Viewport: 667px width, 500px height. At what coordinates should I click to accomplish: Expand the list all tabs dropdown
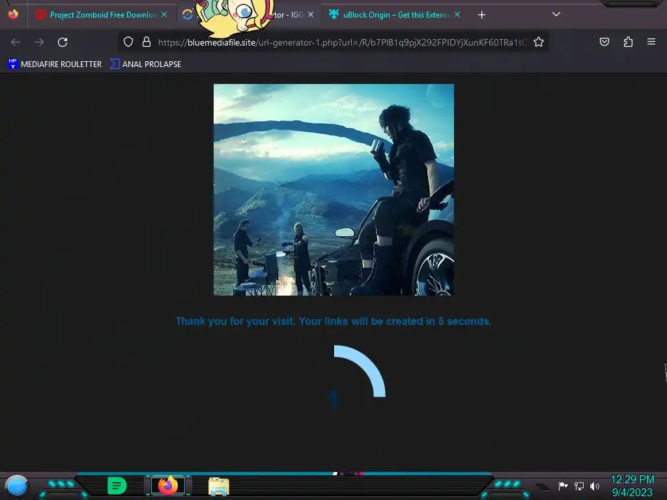click(x=556, y=14)
